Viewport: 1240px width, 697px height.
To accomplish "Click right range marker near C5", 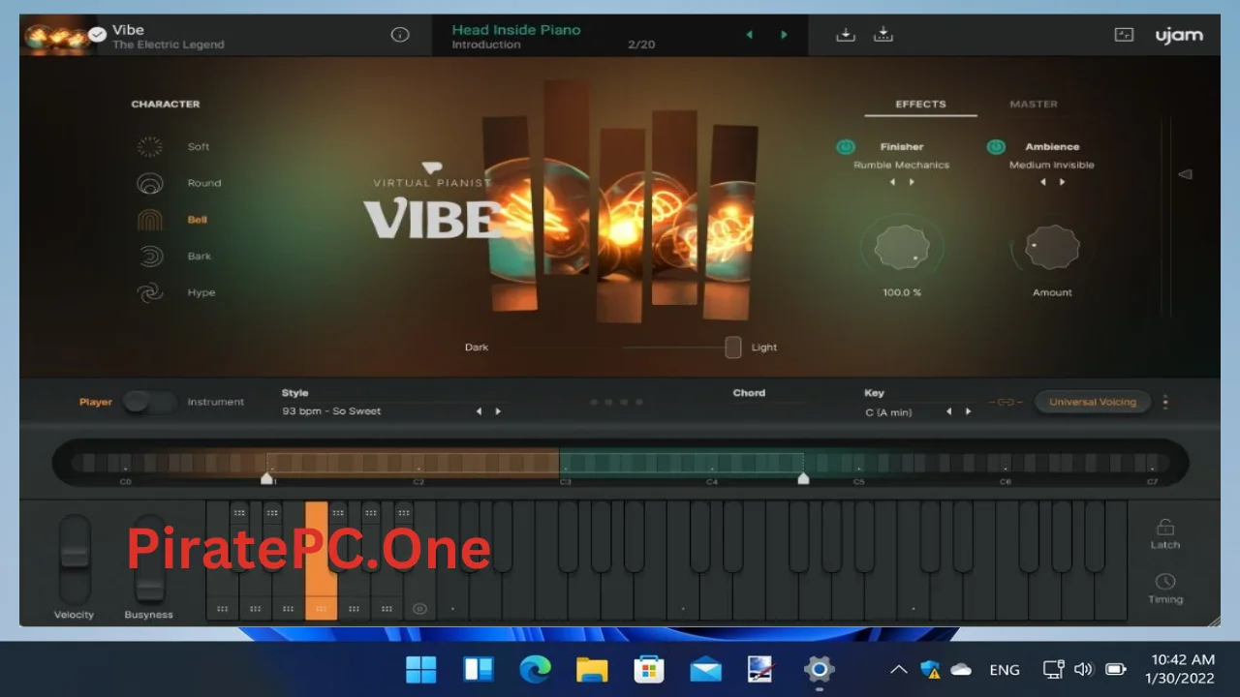I will point(803,478).
